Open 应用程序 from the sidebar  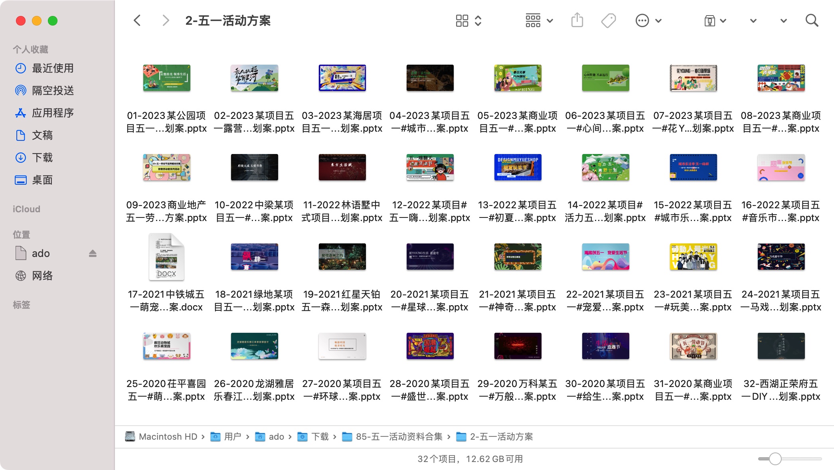coord(53,113)
